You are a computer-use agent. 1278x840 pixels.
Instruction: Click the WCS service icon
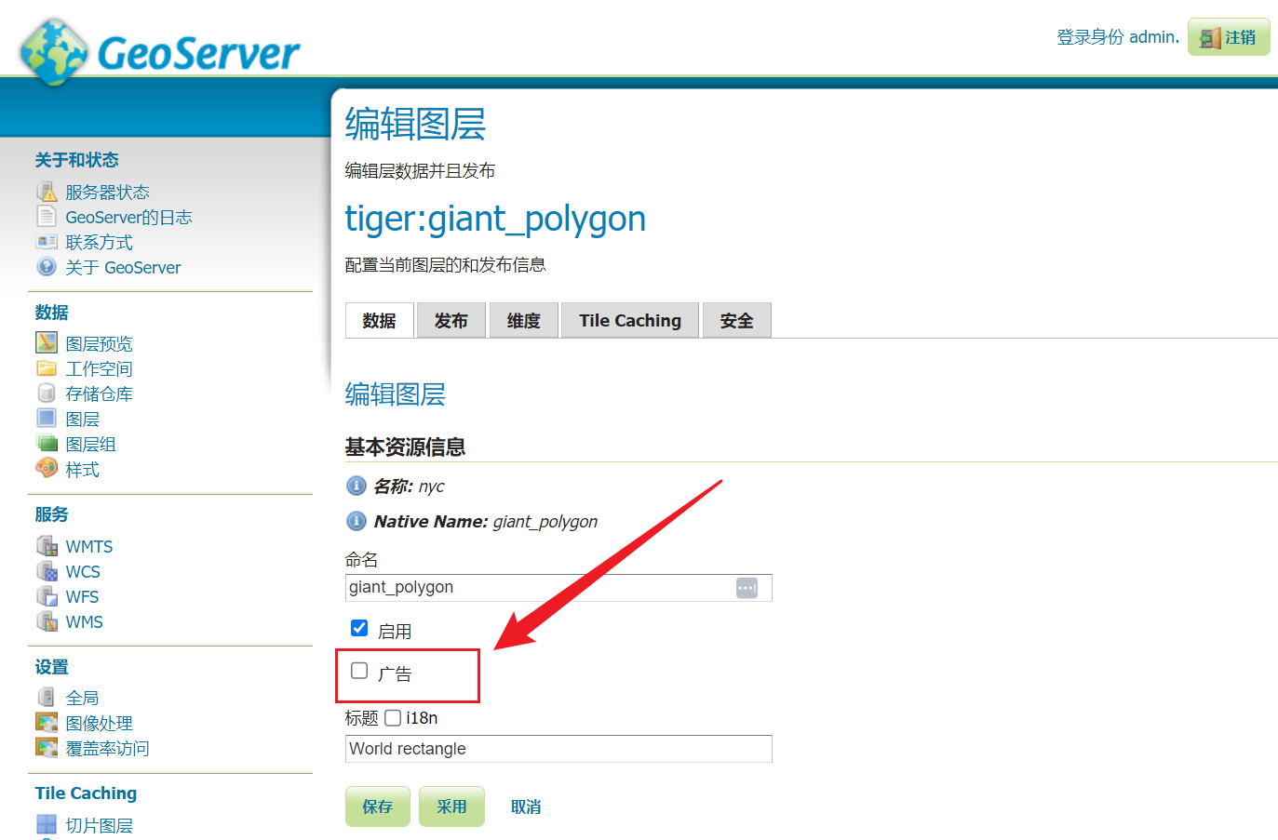point(47,571)
